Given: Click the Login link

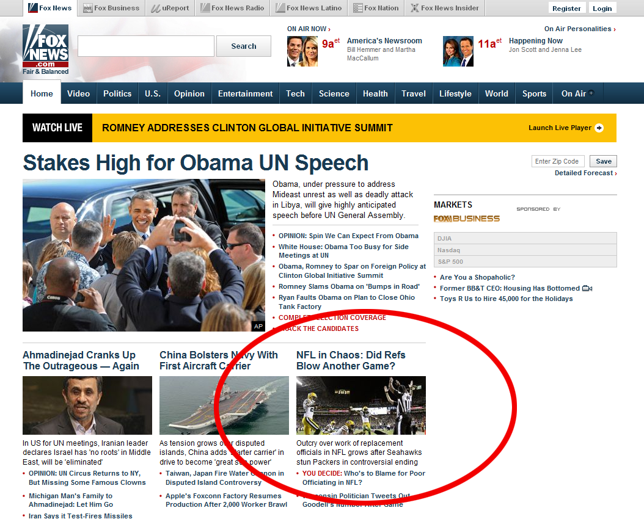Looking at the screenshot, I should coord(602,8).
